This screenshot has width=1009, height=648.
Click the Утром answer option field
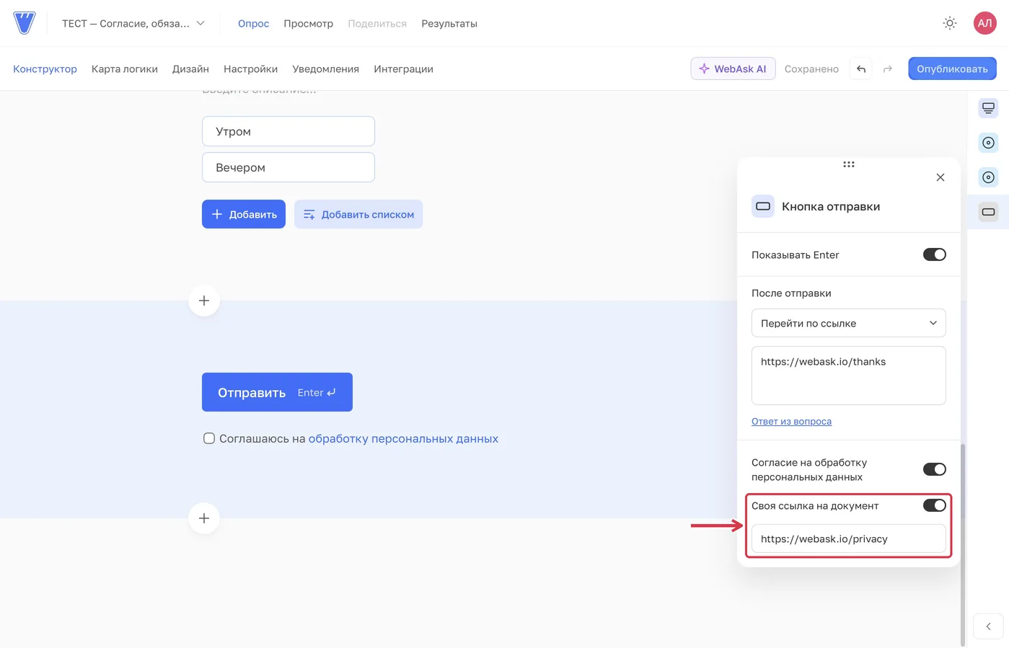pos(288,131)
